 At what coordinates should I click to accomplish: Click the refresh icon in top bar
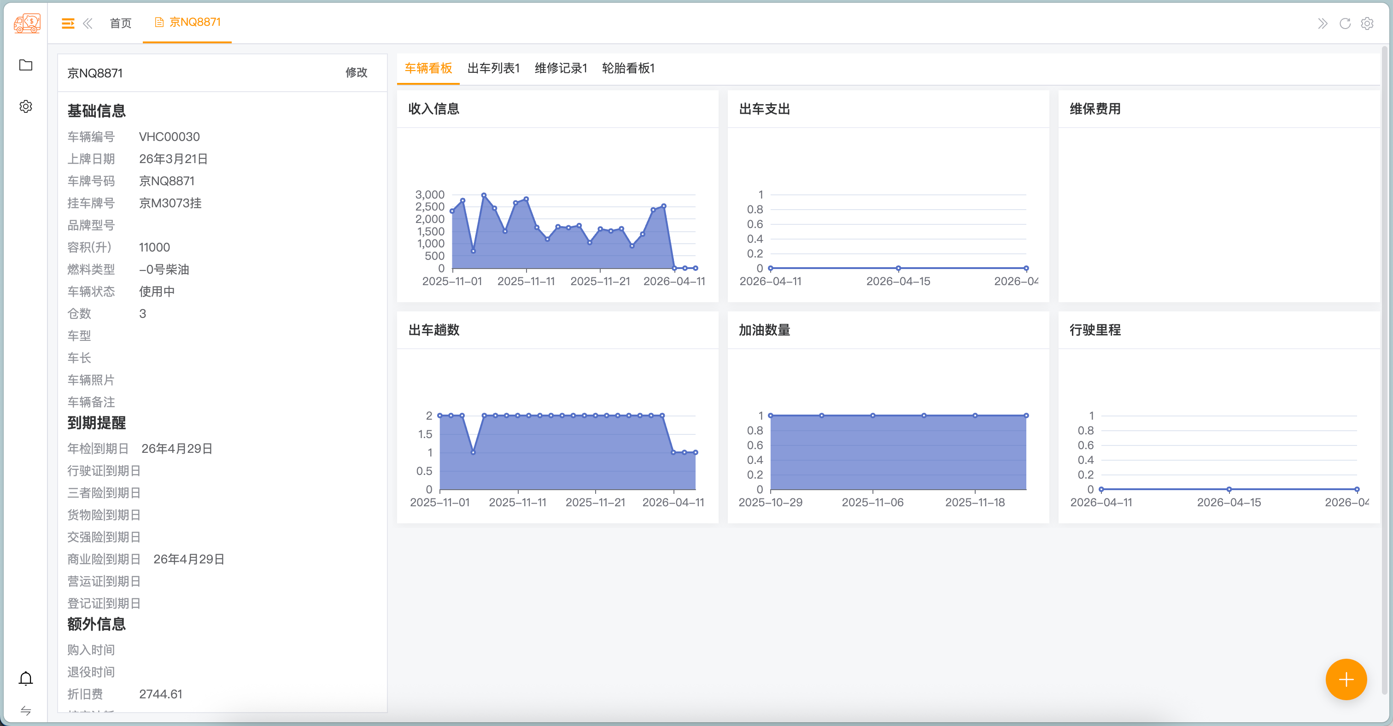point(1345,23)
